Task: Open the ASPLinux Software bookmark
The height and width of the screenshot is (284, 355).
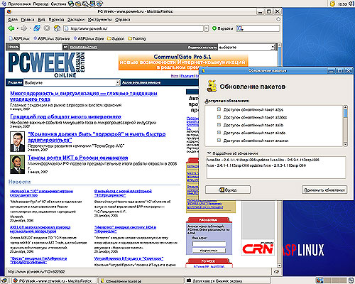Action: pos(52,38)
